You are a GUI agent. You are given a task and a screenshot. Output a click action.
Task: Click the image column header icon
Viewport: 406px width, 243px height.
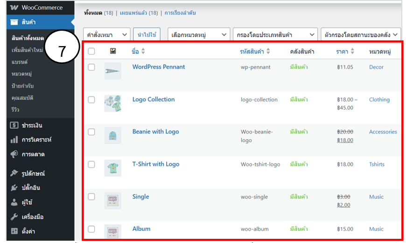click(112, 51)
